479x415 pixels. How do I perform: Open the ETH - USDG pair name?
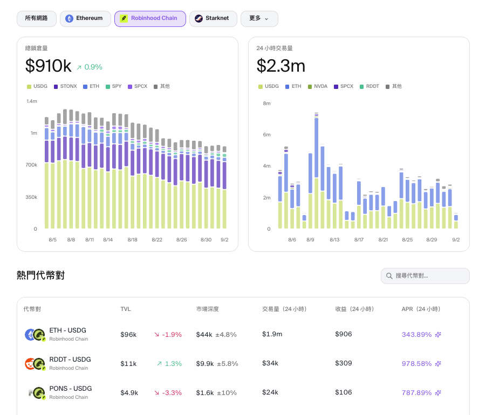pyautogui.click(x=68, y=330)
